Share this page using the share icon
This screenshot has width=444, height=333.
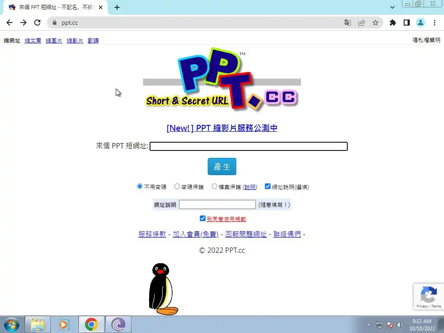click(362, 23)
